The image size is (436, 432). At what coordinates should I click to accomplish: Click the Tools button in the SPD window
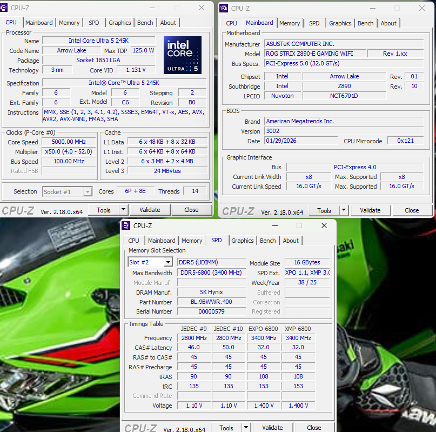pyautogui.click(x=226, y=428)
